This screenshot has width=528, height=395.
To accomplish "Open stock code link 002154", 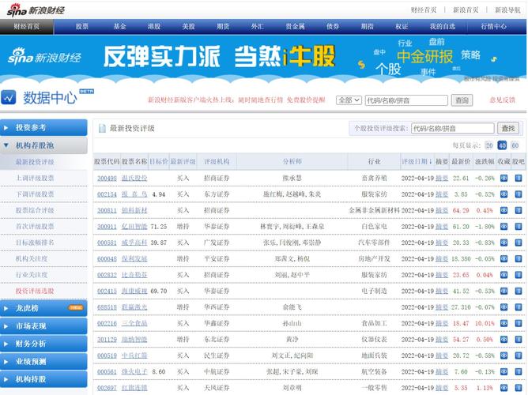I will coord(107,194).
